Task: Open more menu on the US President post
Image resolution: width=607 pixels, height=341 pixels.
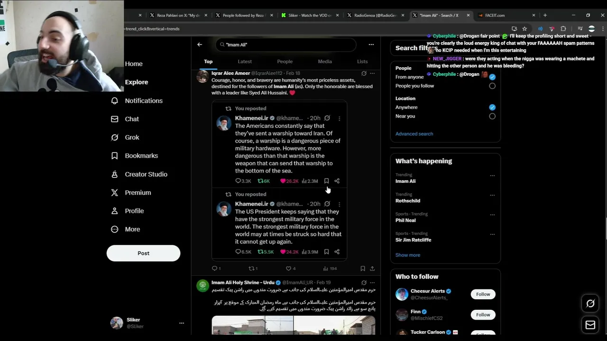Action: pyautogui.click(x=339, y=204)
